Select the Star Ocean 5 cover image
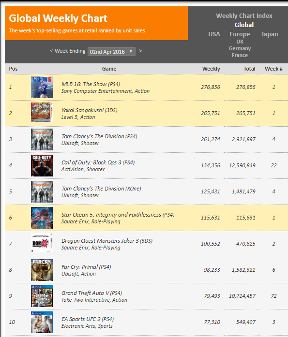Screen dimensions: 288x337 [x=42, y=218]
